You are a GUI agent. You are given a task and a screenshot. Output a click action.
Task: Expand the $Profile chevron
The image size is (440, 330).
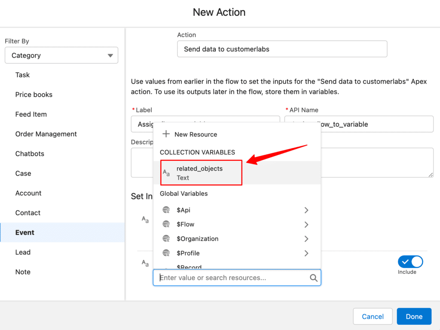coord(306,254)
